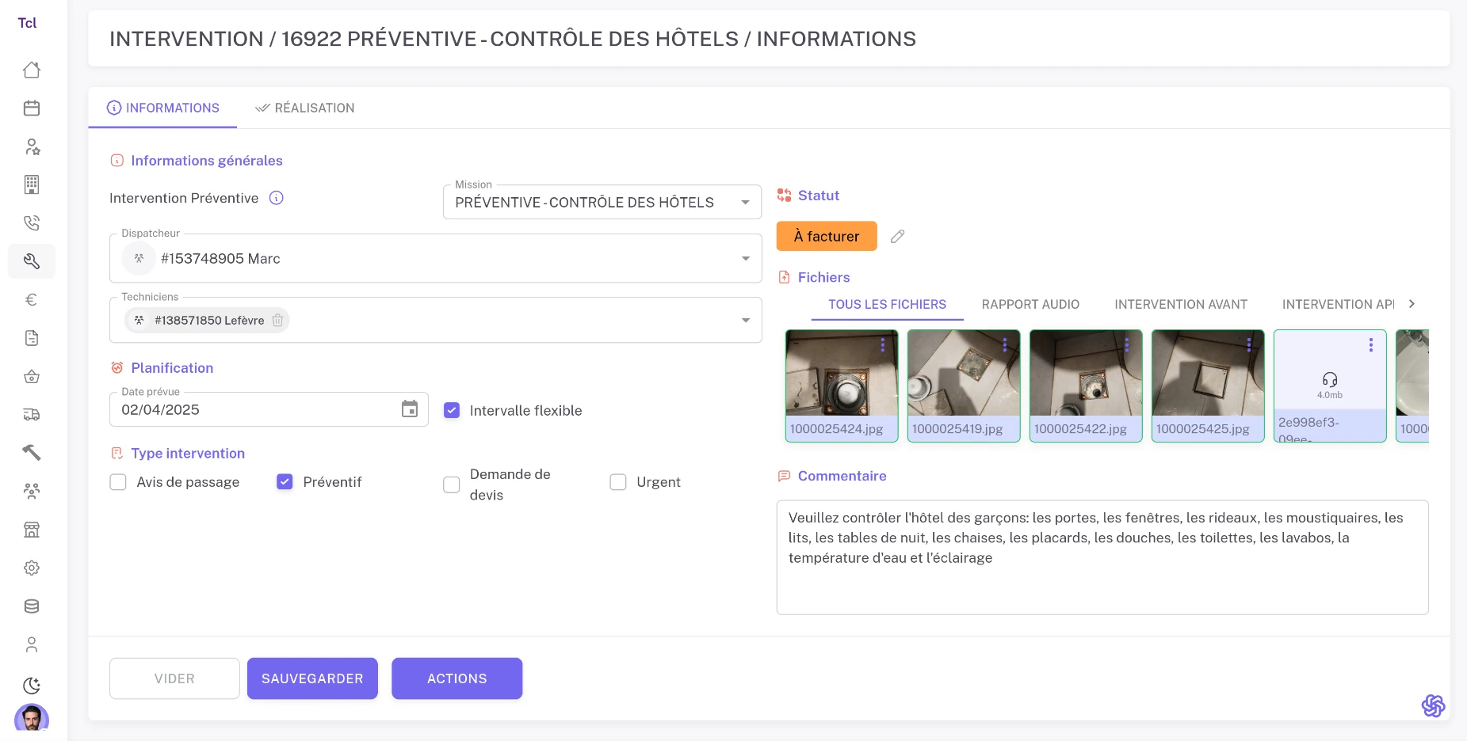
Task: Enable the Avis de passage checkbox
Action: click(118, 481)
